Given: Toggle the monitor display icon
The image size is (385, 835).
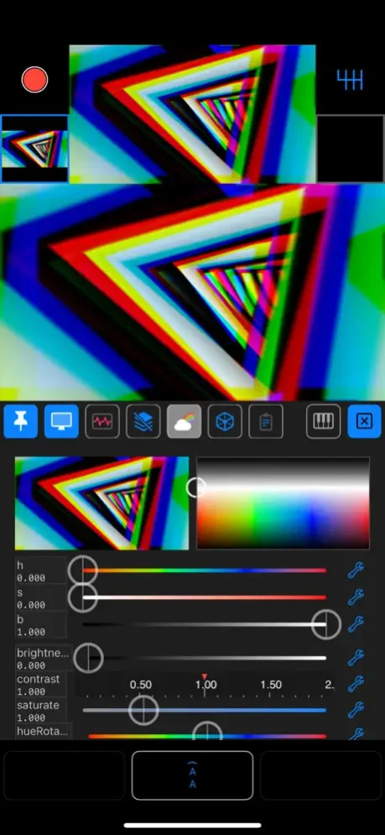Looking at the screenshot, I should click(x=62, y=422).
